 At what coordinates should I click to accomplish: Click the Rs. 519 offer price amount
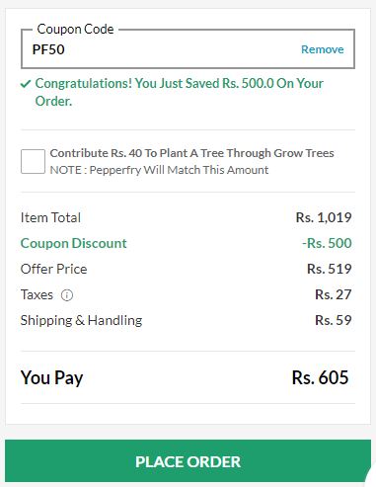point(330,269)
